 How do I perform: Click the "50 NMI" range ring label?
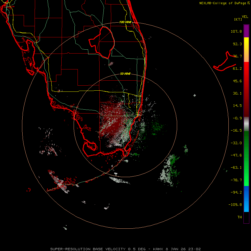(x=125, y=74)
